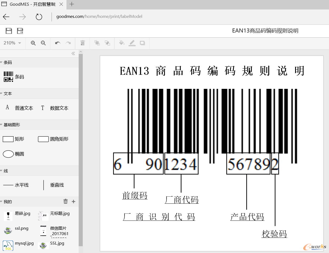The width and height of the screenshot is (329, 253).
Task: Collapse the 文本 section header
Action: (x=39, y=93)
